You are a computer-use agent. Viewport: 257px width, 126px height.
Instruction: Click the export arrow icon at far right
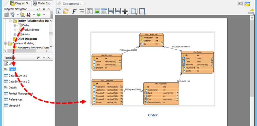point(252,12)
